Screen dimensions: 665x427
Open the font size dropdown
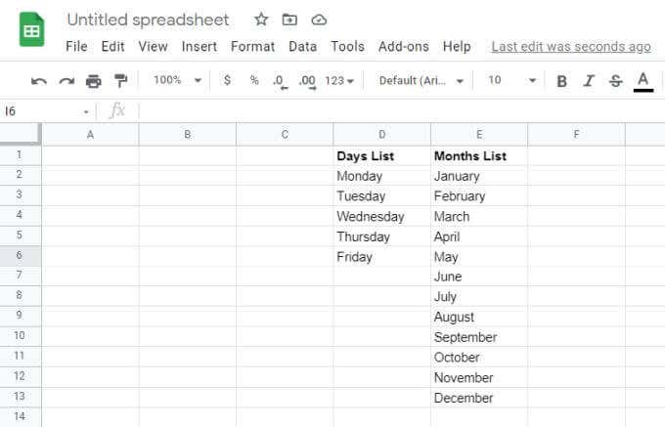click(512, 80)
